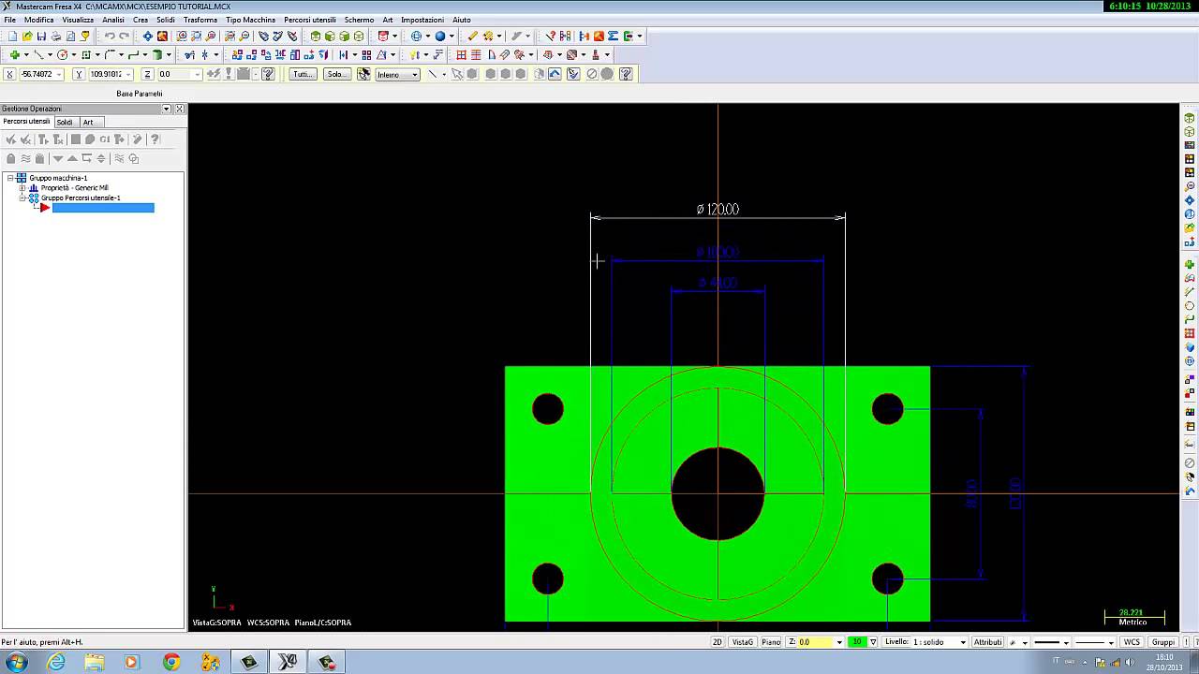1199x674 pixels.
Task: Save the file with the floppy disk icon
Action: (x=41, y=37)
